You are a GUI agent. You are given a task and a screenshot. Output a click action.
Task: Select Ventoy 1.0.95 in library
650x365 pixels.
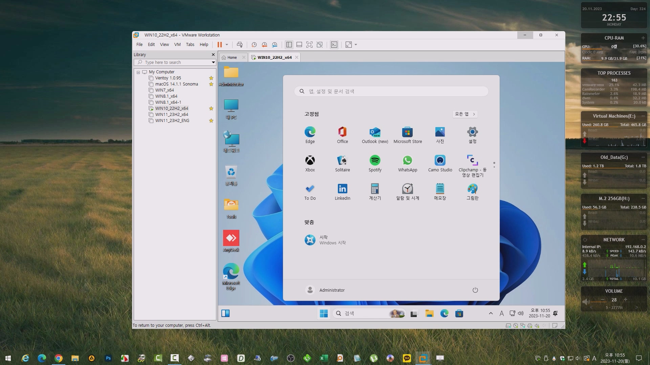(168, 78)
